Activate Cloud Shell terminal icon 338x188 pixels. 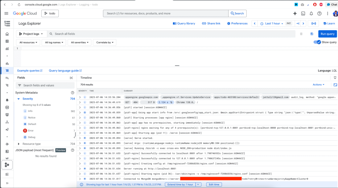click(303, 14)
